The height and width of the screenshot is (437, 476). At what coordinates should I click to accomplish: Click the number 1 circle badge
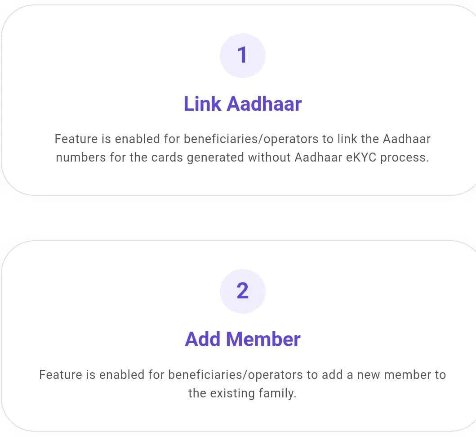242,55
